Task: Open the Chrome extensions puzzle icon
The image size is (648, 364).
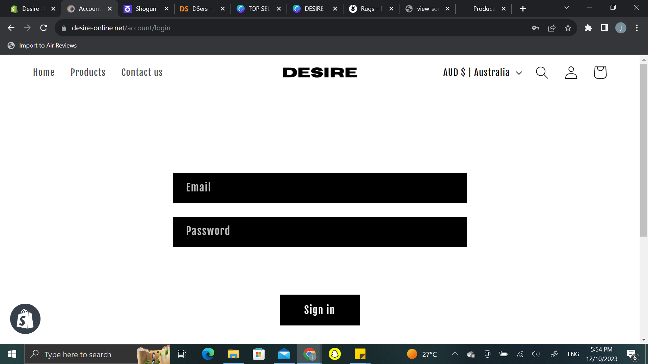Action: tap(588, 28)
